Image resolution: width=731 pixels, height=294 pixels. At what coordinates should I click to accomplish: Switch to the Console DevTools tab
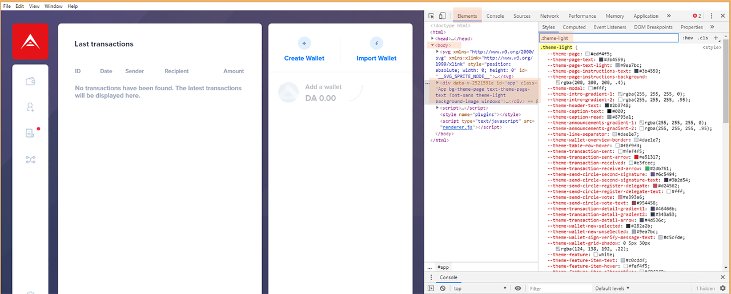(x=495, y=16)
